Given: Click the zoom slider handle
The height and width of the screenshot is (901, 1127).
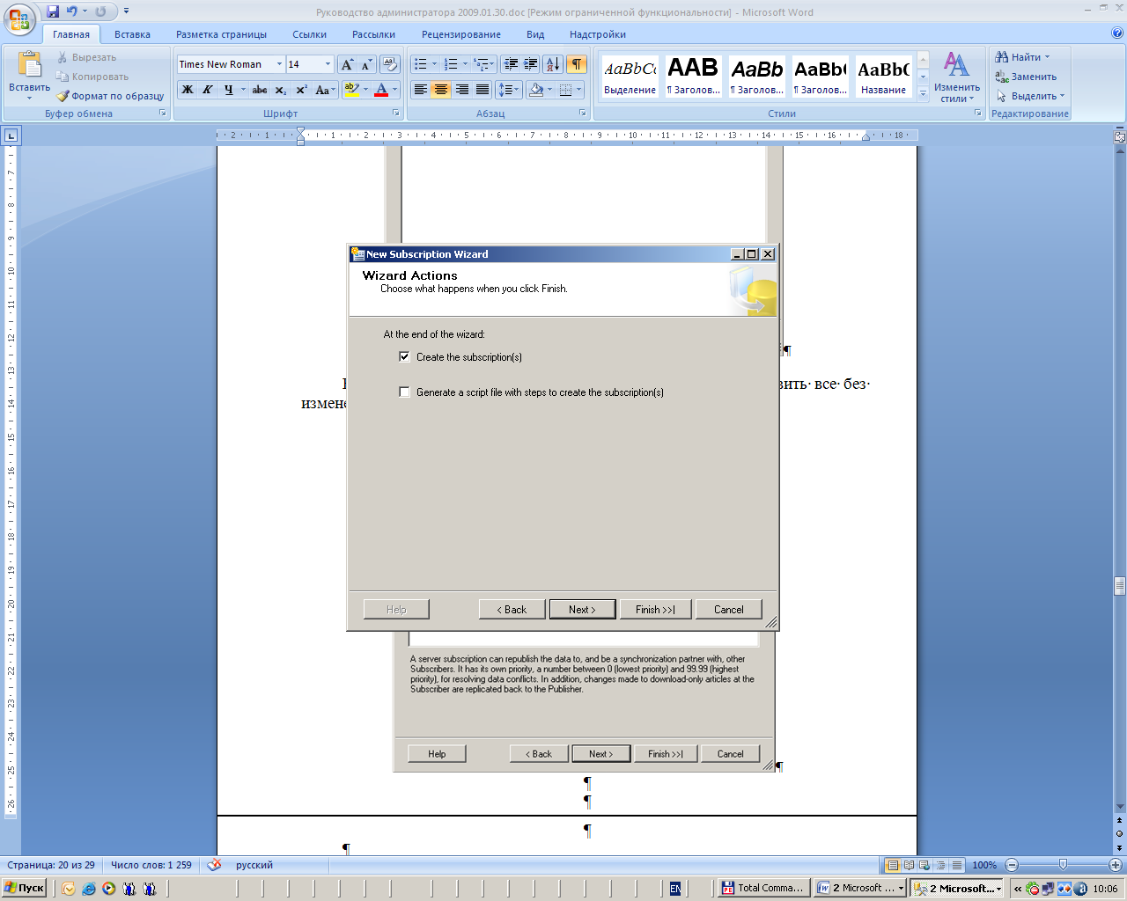Looking at the screenshot, I should pos(1063,865).
